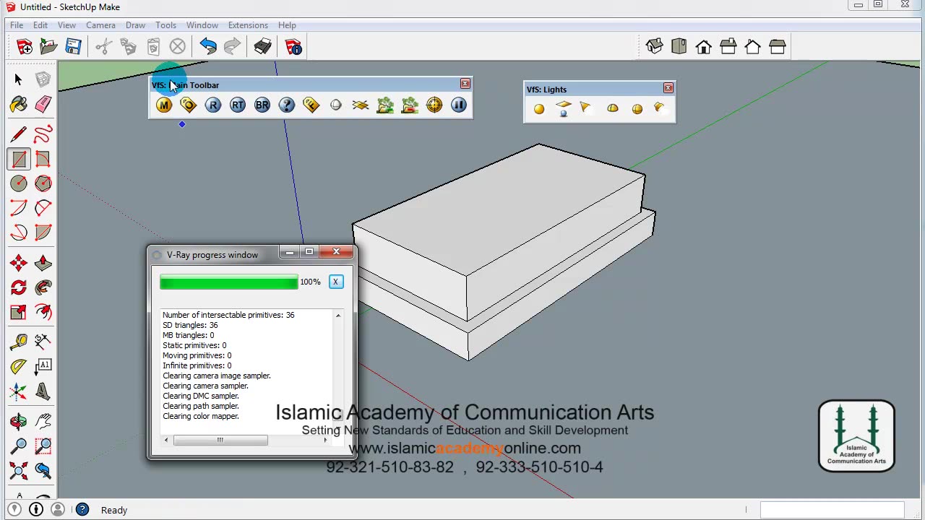Switch to Front view house icon
This screenshot has width=925, height=520.
[704, 47]
